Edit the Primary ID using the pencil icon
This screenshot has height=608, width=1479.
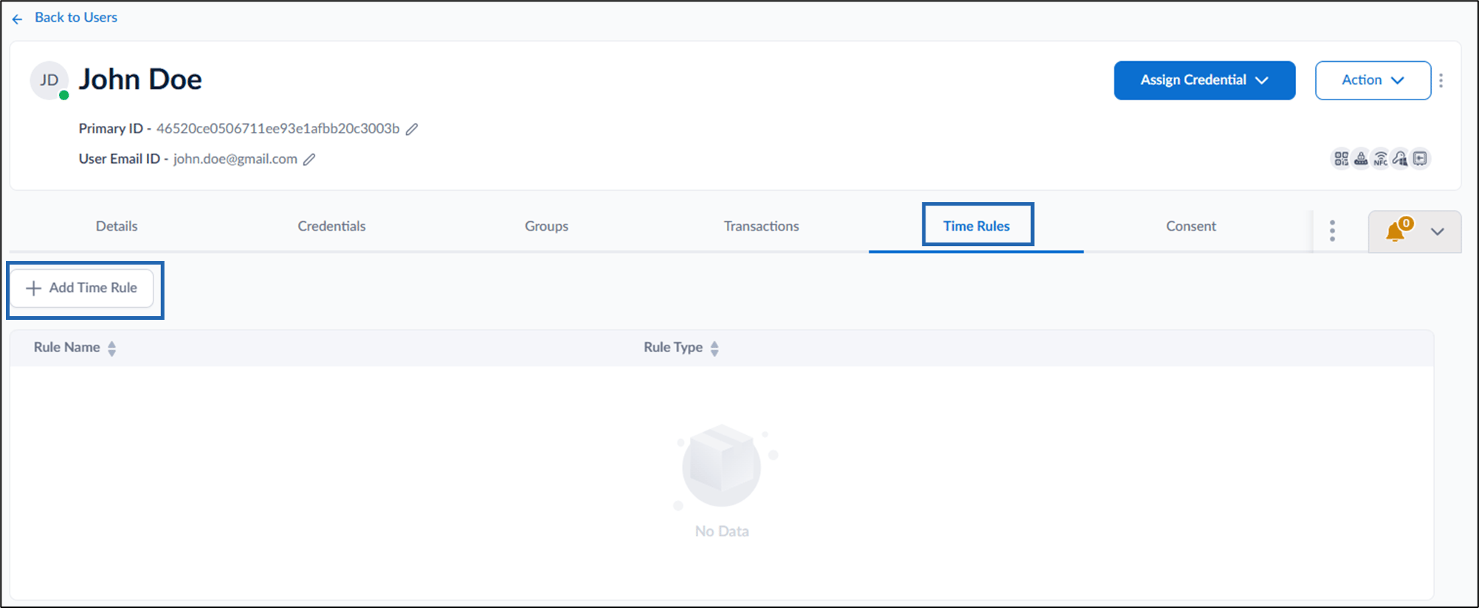(412, 129)
